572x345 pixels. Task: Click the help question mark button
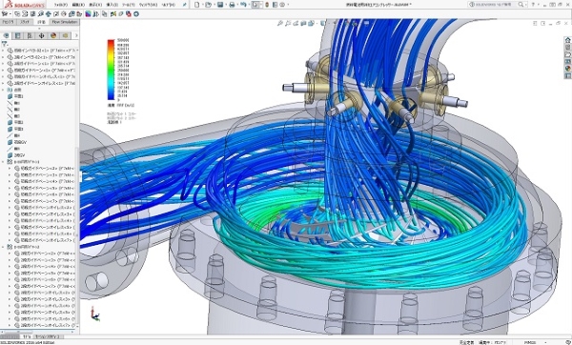[533, 5]
